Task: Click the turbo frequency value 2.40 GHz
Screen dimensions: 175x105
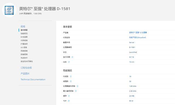Action: click(x=133, y=91)
